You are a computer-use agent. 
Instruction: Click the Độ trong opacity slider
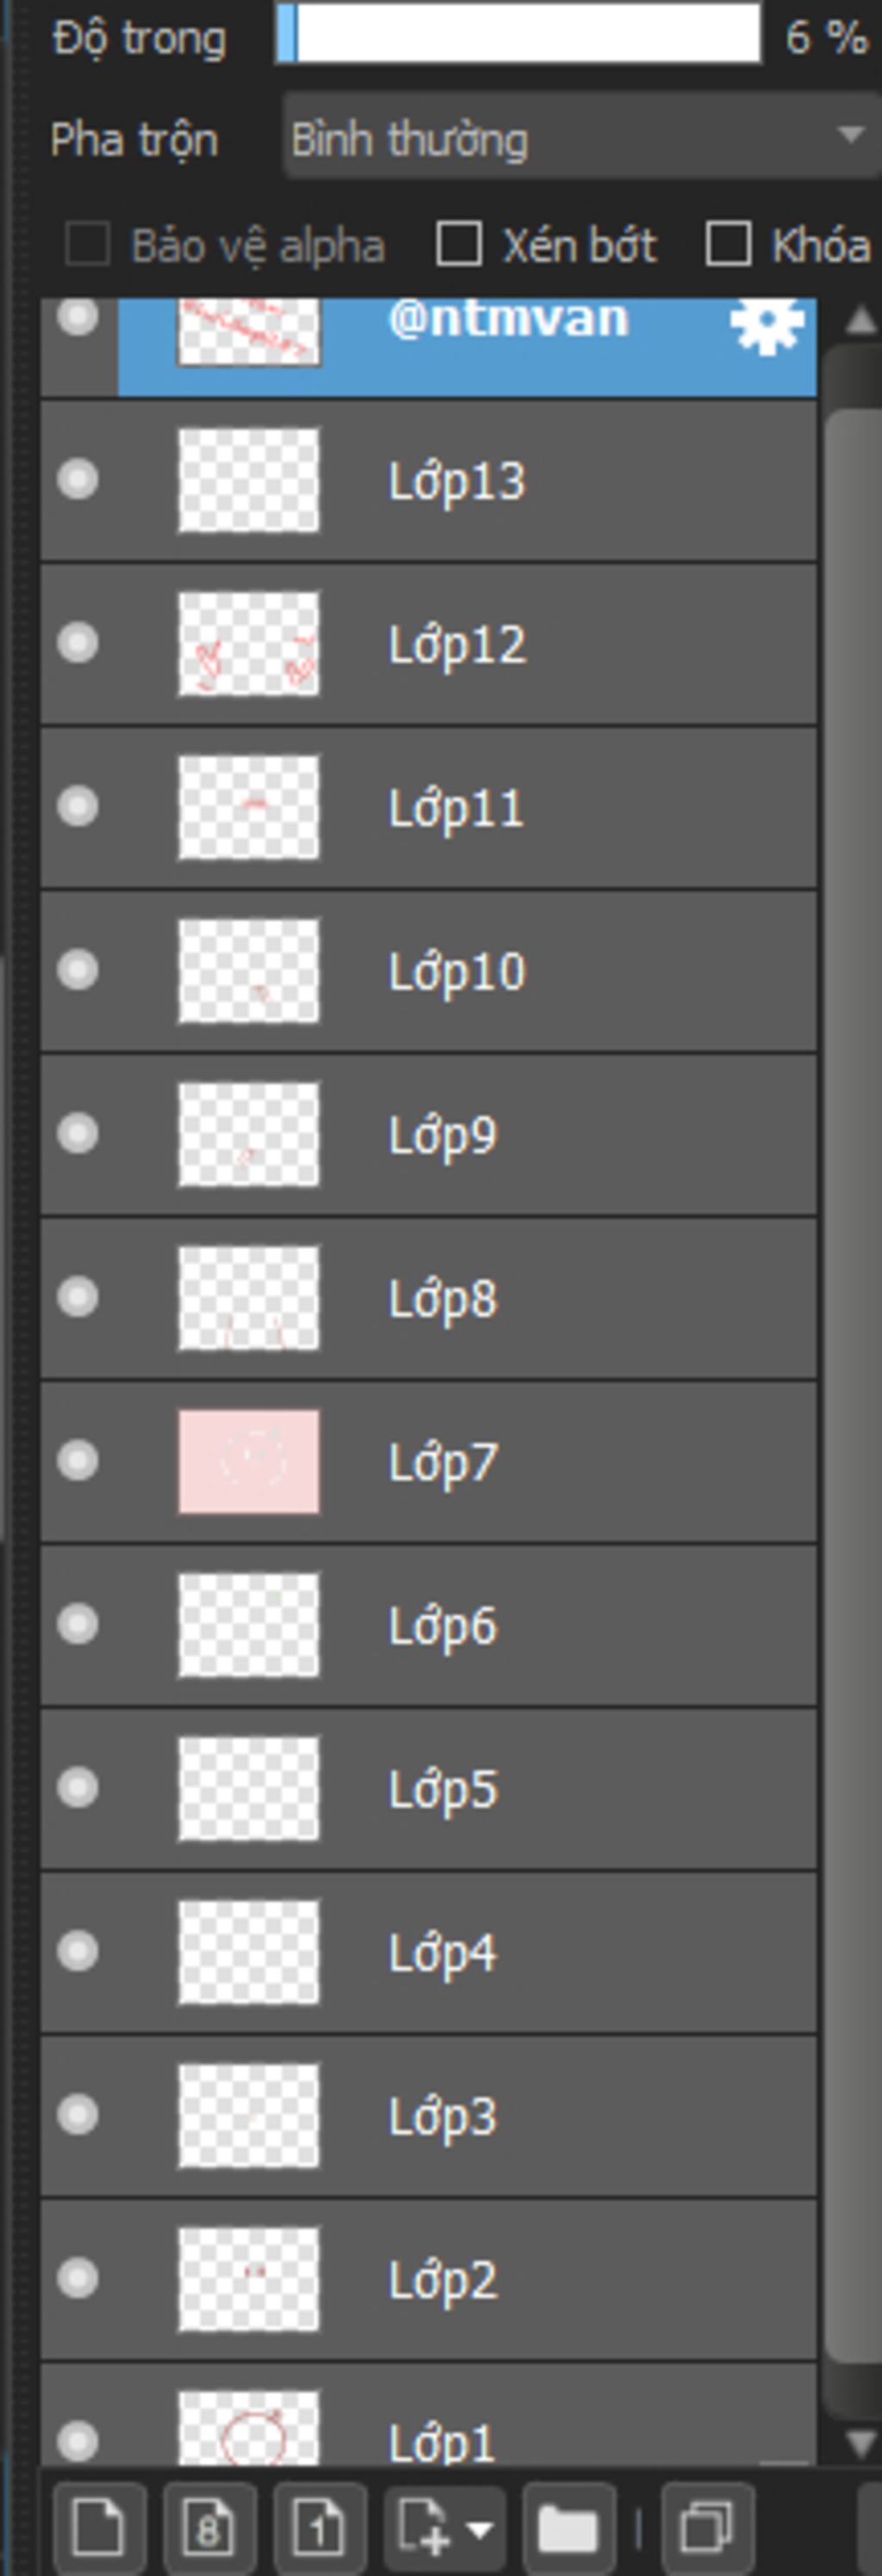pyautogui.click(x=518, y=36)
